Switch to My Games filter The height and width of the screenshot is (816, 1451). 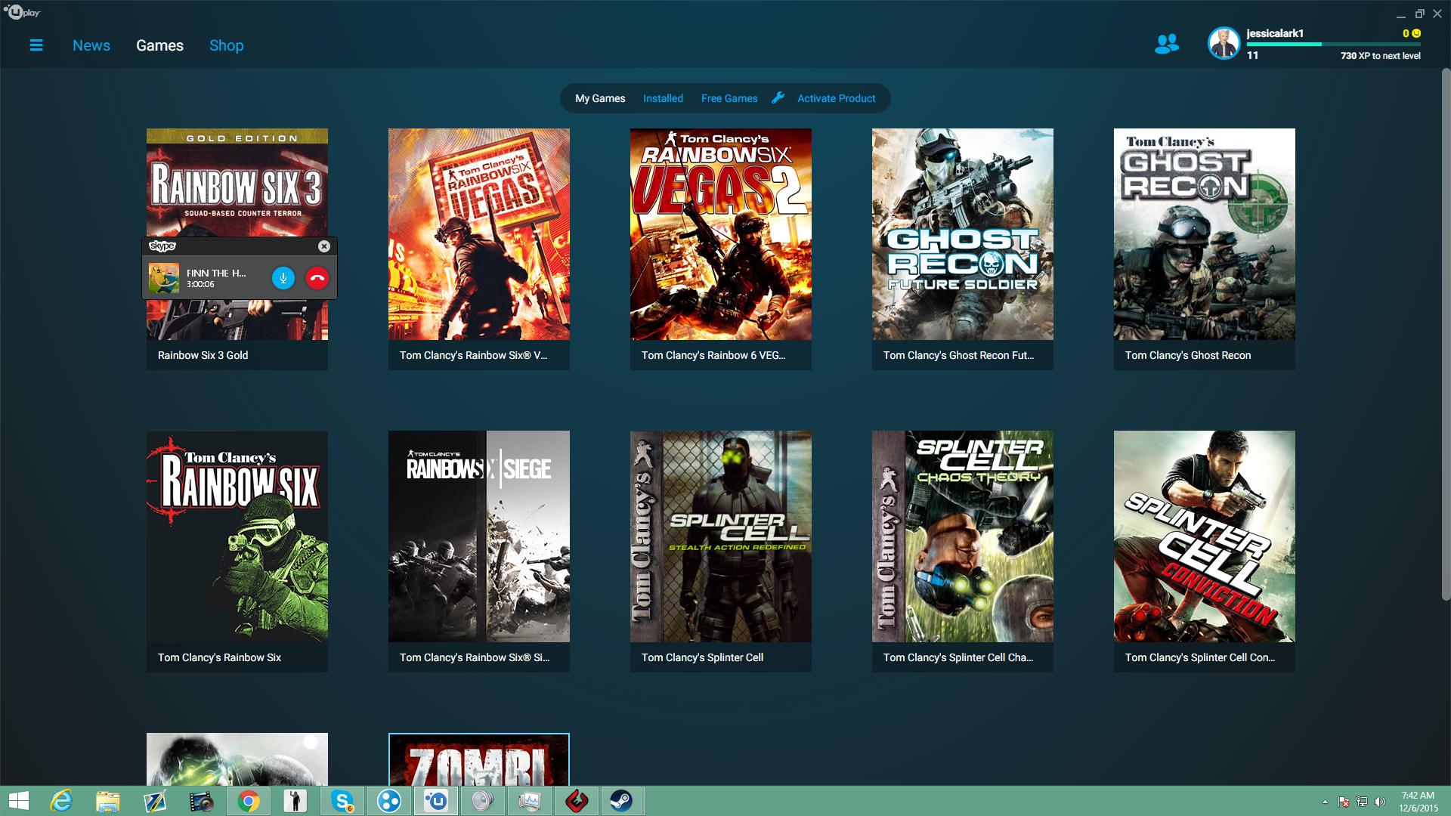point(600,98)
